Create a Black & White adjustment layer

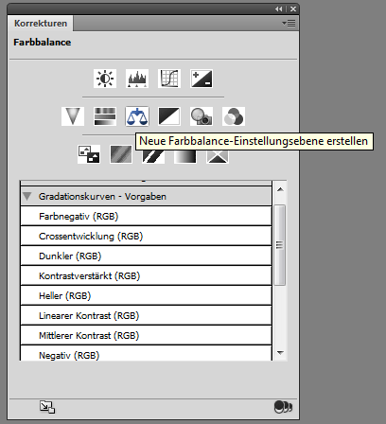(169, 116)
